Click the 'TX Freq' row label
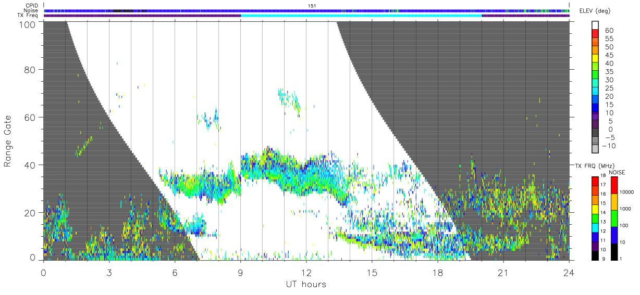Screen dimensions: 640x295 pyautogui.click(x=28, y=16)
